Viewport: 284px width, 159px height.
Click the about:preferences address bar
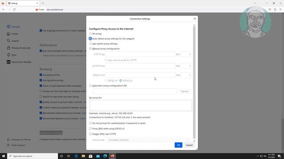[55, 10]
